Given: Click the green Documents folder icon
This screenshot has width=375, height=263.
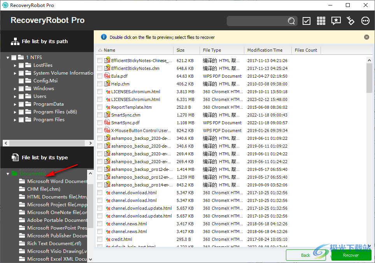Looking at the screenshot, I should coord(15,173).
